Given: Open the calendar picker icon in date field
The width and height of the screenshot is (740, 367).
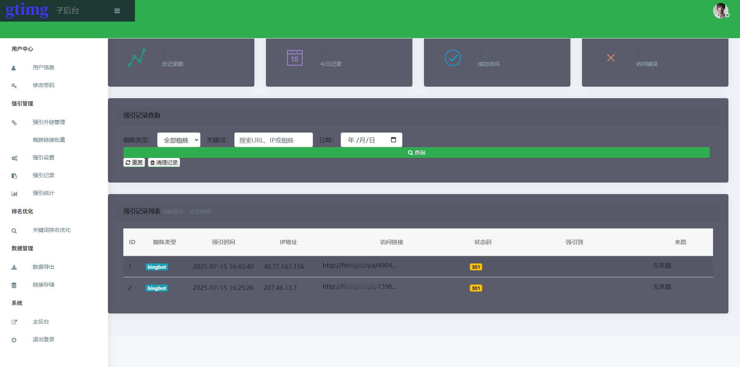Looking at the screenshot, I should coord(394,140).
